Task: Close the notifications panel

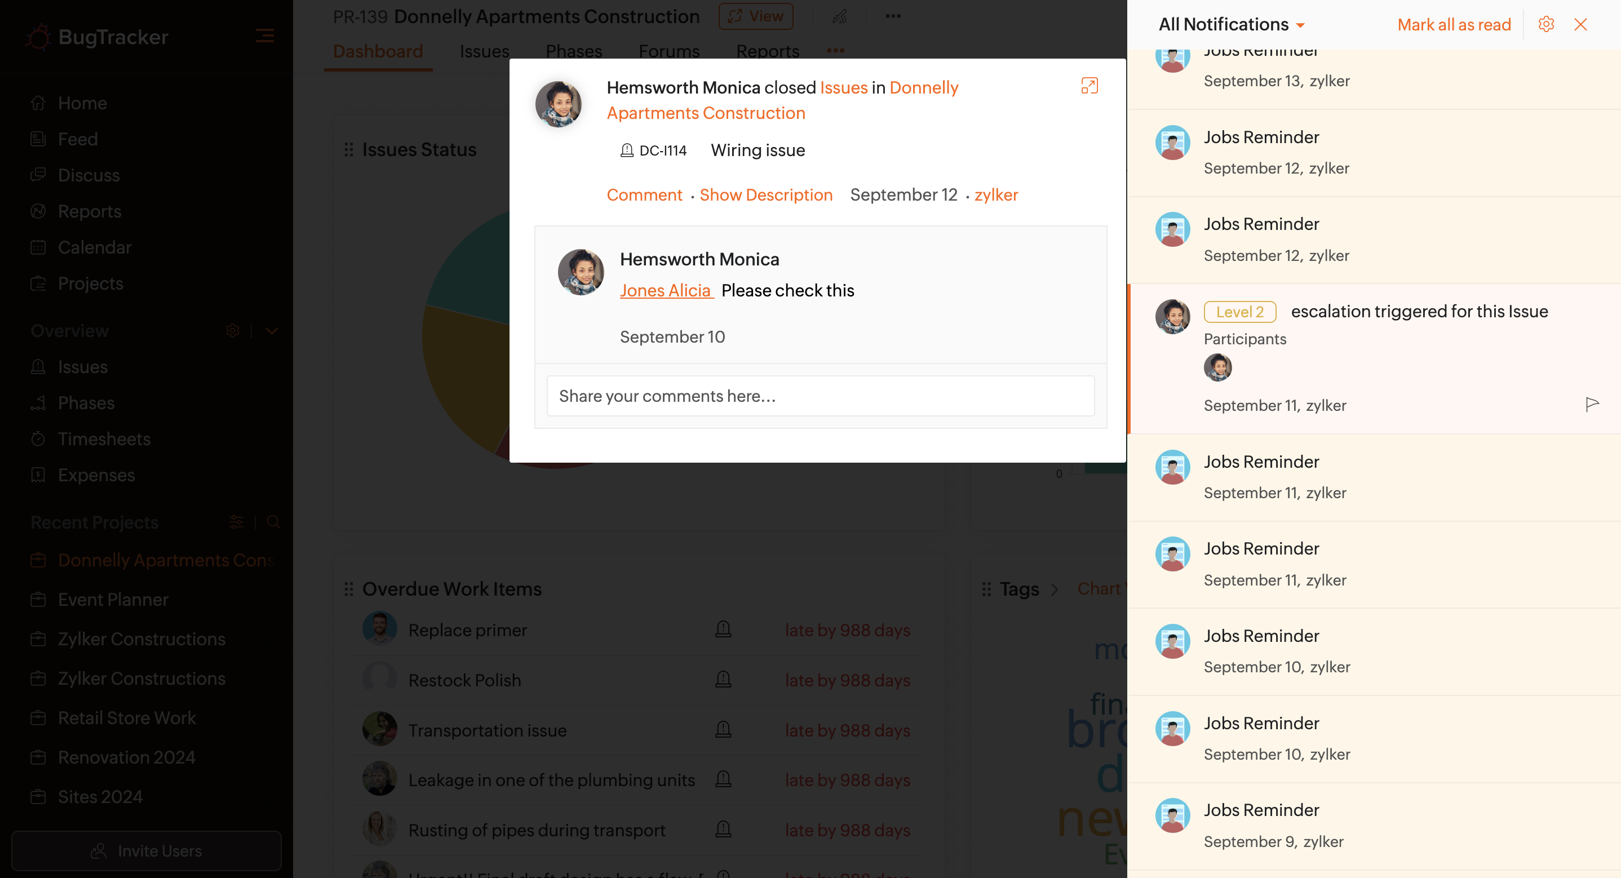Action: click(x=1580, y=25)
